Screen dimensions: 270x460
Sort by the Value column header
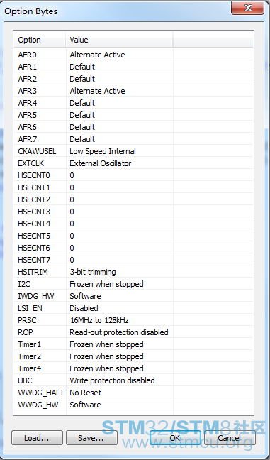[x=120, y=40]
